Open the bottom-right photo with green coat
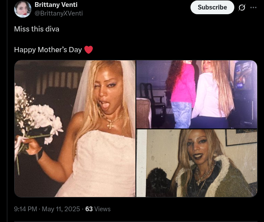The width and height of the screenshot is (264, 222). tap(196, 163)
